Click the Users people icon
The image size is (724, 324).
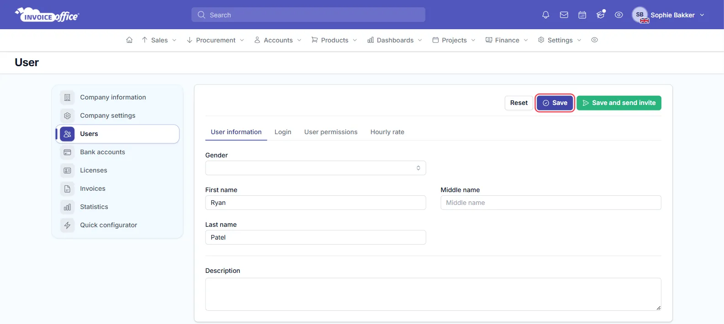[67, 134]
